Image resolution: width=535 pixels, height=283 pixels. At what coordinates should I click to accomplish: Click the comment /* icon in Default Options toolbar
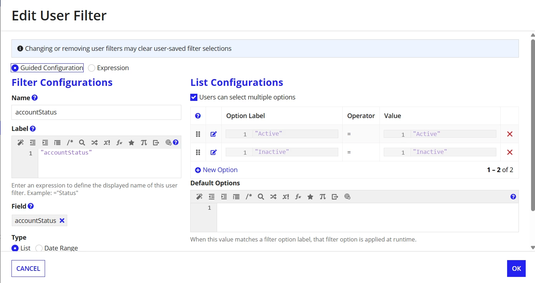coord(249,196)
